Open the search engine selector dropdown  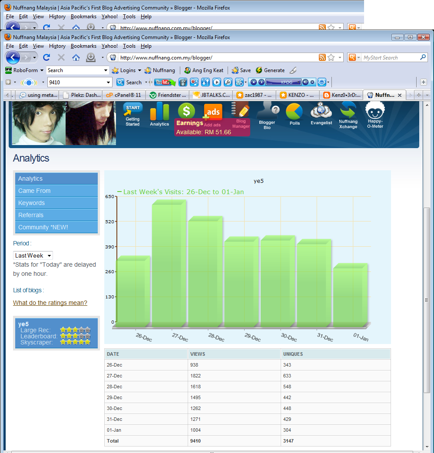(x=358, y=57)
